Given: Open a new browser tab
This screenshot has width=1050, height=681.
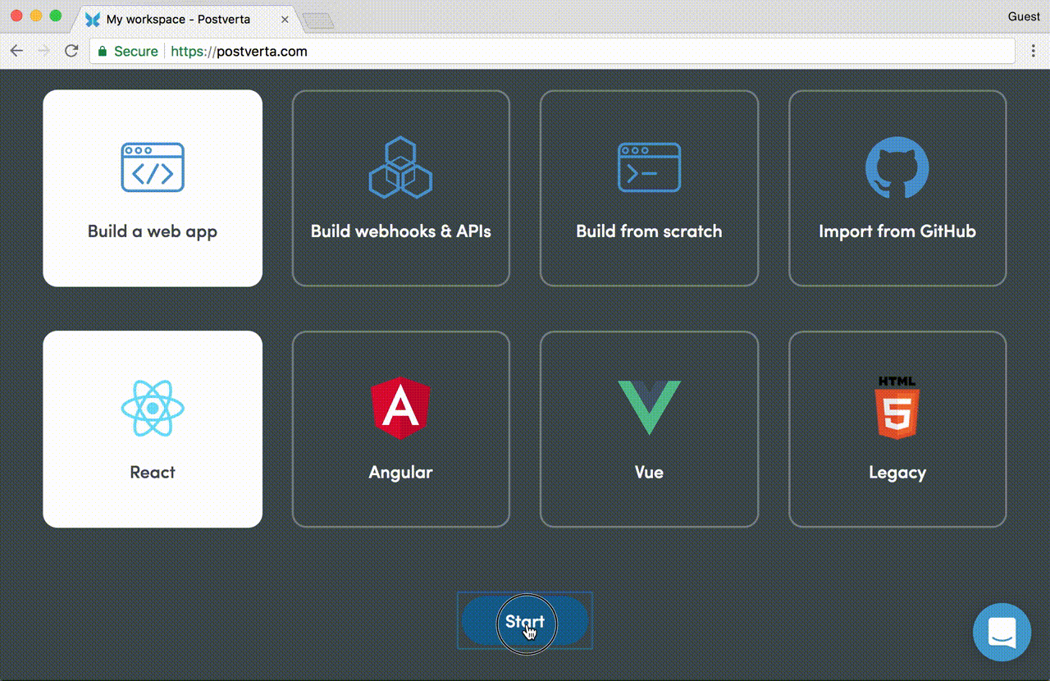Looking at the screenshot, I should pyautogui.click(x=318, y=21).
